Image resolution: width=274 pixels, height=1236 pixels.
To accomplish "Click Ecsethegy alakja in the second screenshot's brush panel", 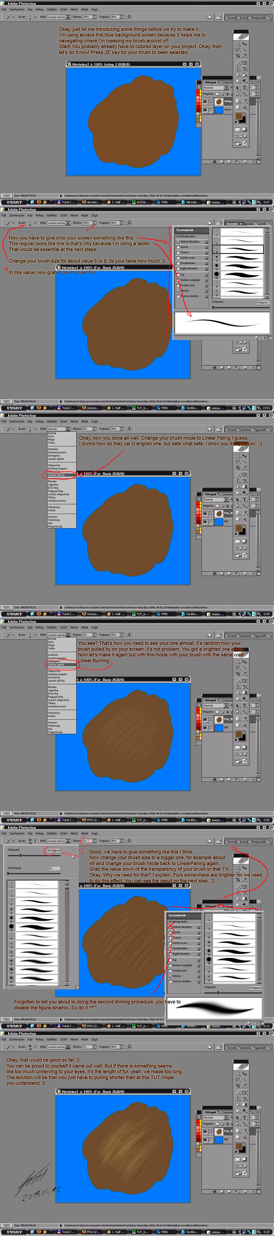I will (x=186, y=237).
